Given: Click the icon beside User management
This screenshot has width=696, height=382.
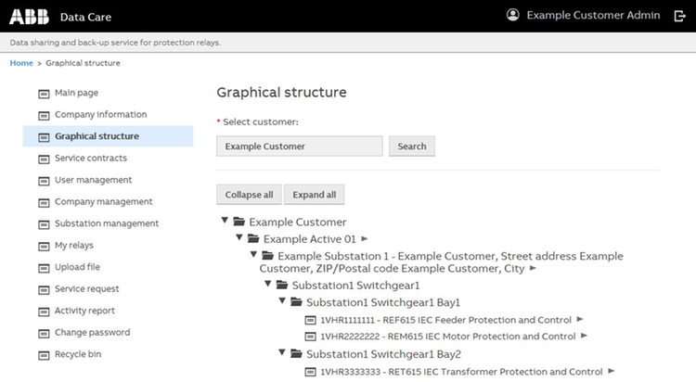Looking at the screenshot, I should [44, 181].
